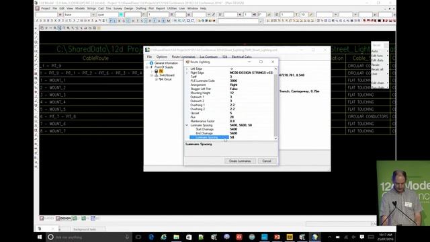Expand the SH Circuit tree node
The image size is (430, 242).
coord(157,79)
